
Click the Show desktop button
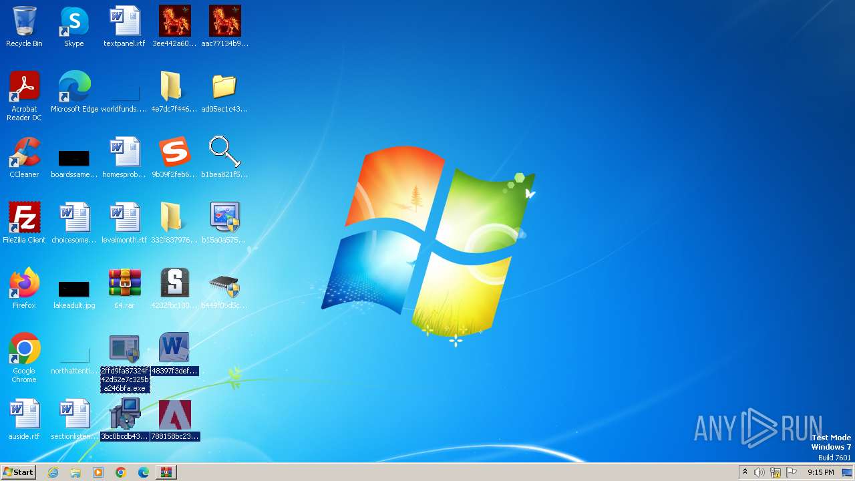click(848, 472)
